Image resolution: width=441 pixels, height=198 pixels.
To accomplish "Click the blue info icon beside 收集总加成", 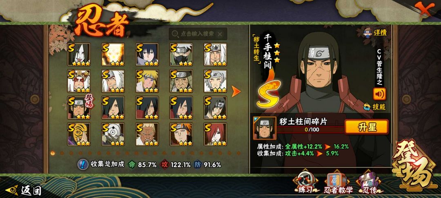I will [82, 164].
